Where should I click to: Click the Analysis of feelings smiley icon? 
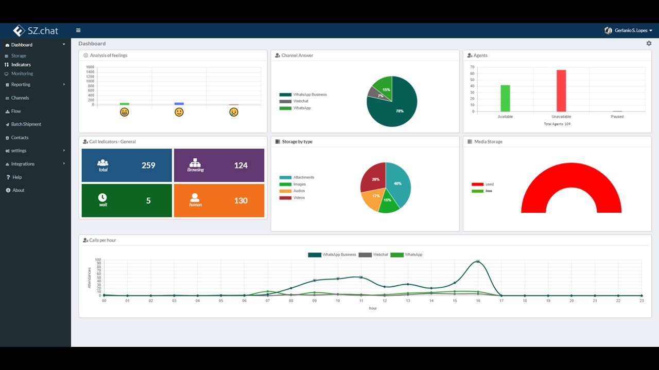tap(85, 55)
